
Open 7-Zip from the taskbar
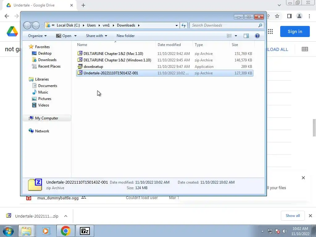[x=85, y=231]
